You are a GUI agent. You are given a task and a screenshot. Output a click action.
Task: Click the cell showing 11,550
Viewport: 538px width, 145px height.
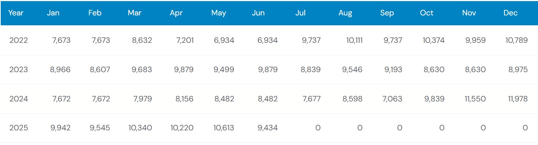tap(475, 99)
